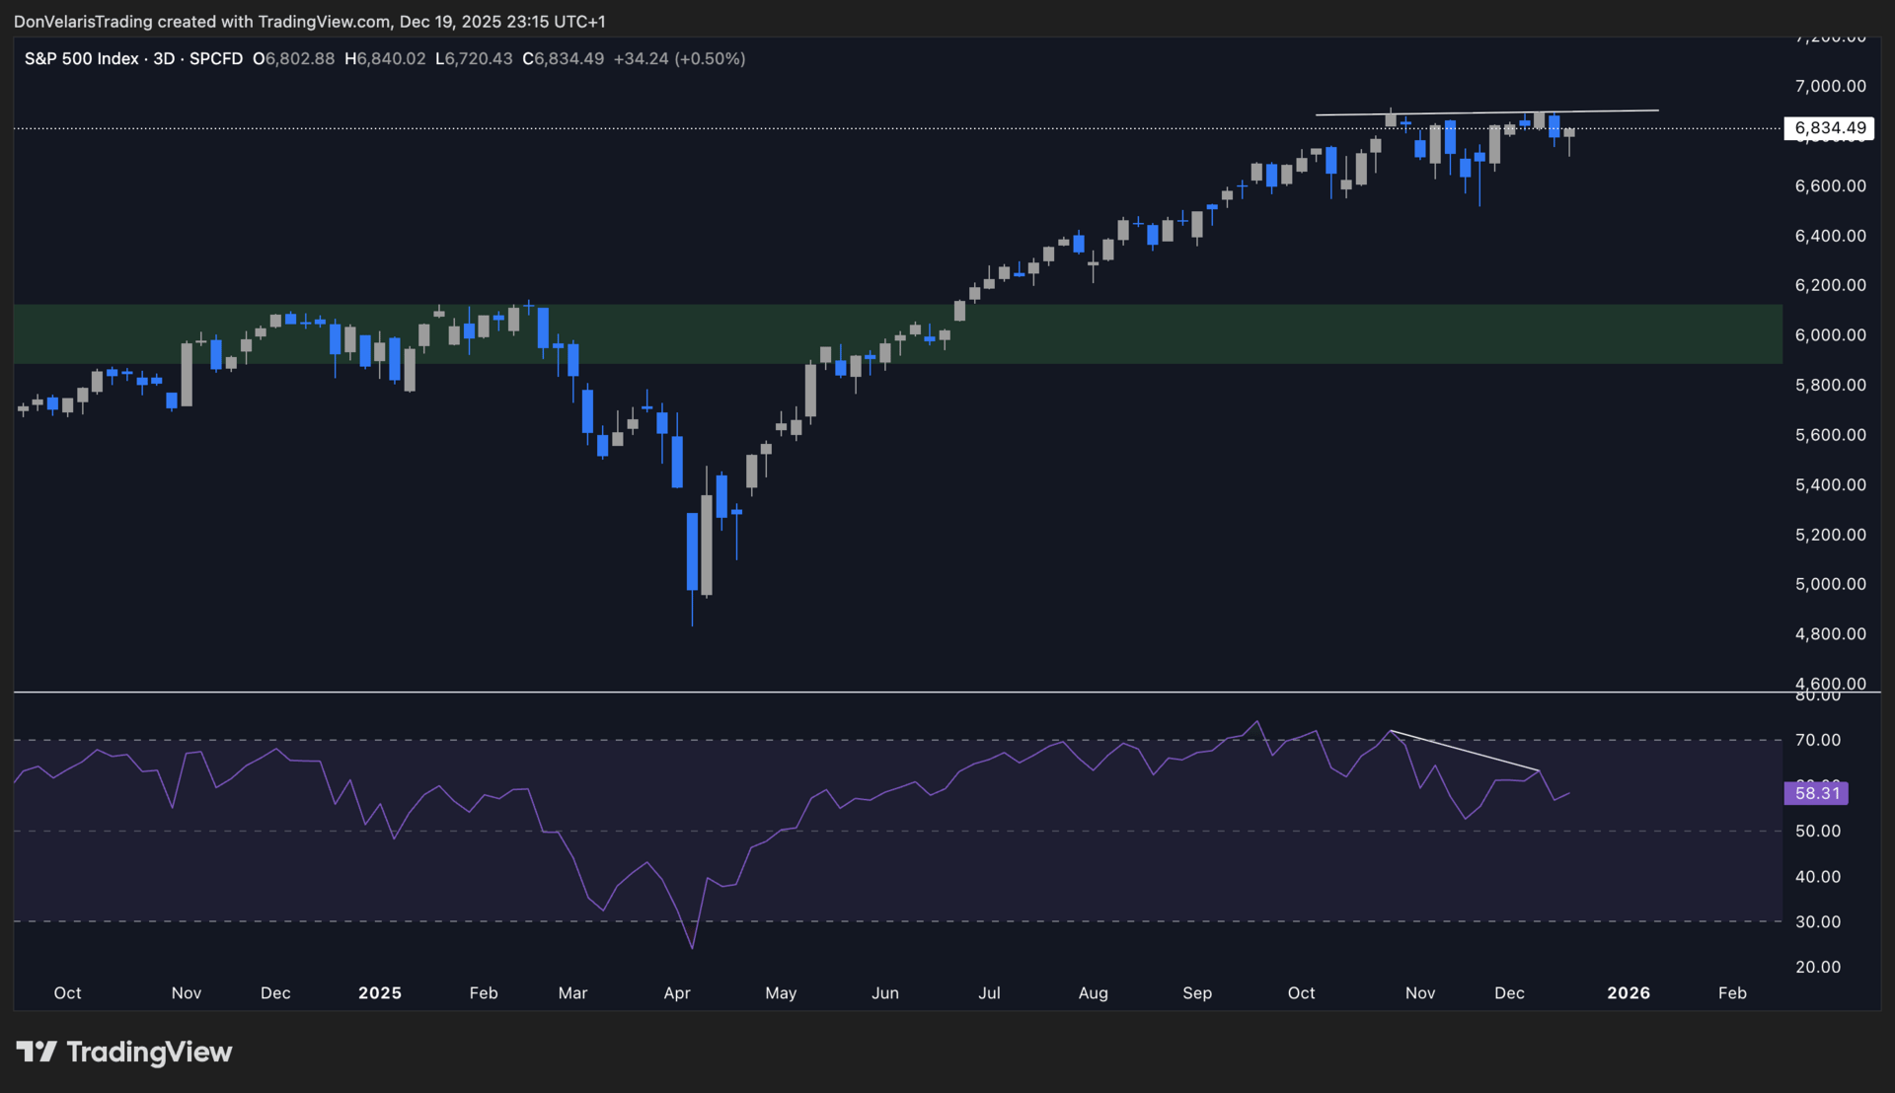Click the RSI value tag 58.31
The width and height of the screenshot is (1895, 1093).
(1816, 793)
